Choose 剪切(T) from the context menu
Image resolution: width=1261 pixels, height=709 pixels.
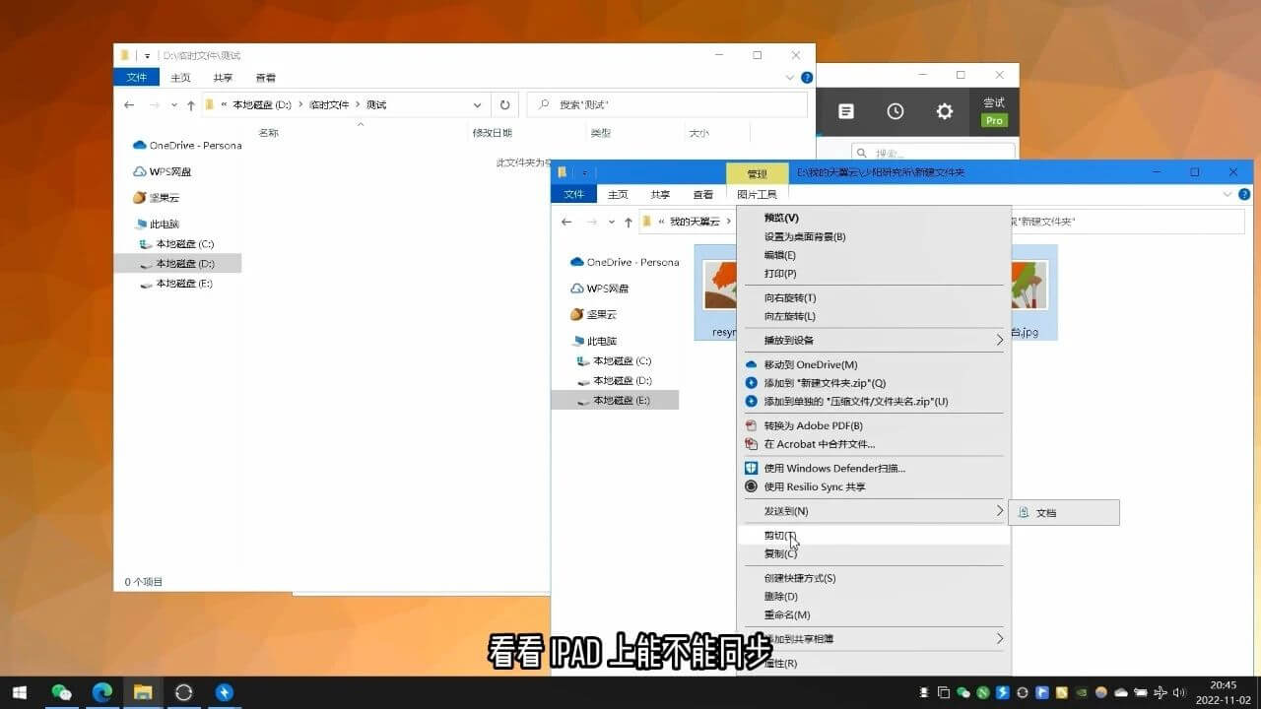pyautogui.click(x=779, y=536)
